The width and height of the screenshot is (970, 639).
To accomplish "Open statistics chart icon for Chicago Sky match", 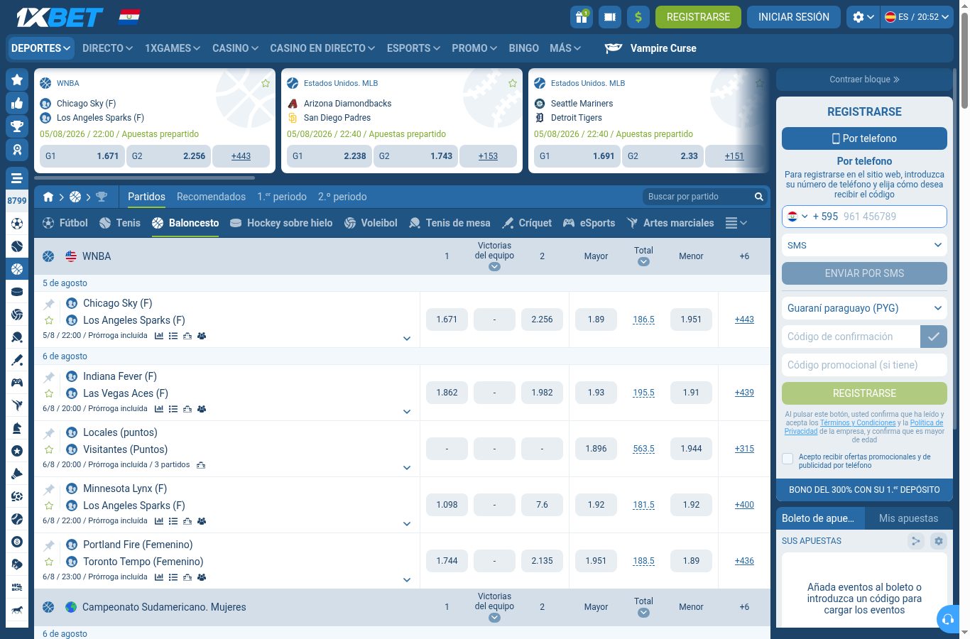I will [x=159, y=336].
